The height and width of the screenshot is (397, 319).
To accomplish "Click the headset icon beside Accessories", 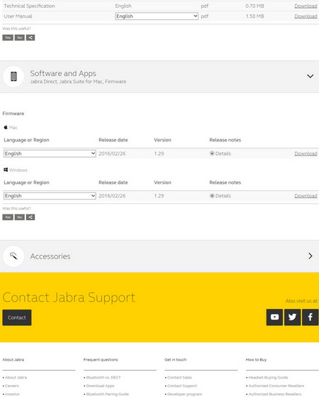I will click(13, 256).
